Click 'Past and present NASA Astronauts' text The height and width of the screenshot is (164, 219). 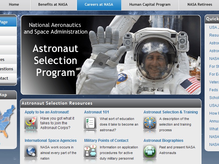[177, 150]
